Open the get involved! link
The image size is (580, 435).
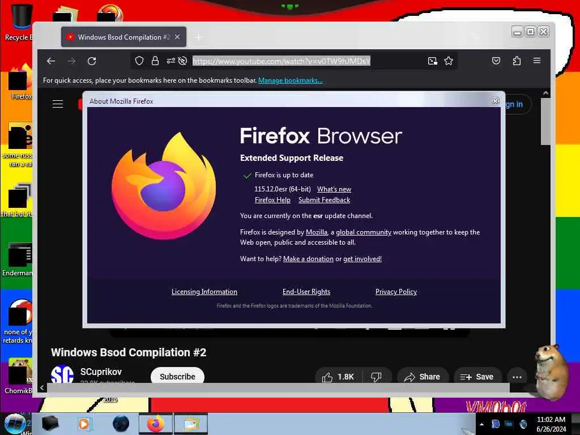[x=362, y=259]
